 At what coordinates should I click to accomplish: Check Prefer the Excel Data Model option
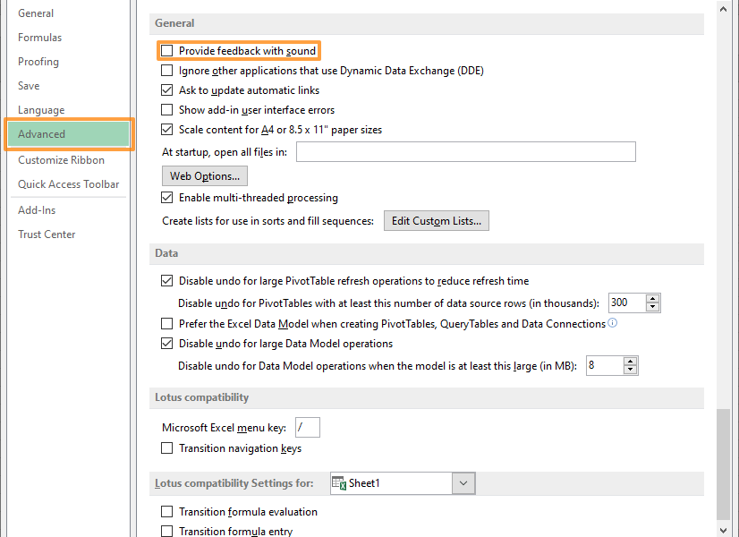[167, 323]
